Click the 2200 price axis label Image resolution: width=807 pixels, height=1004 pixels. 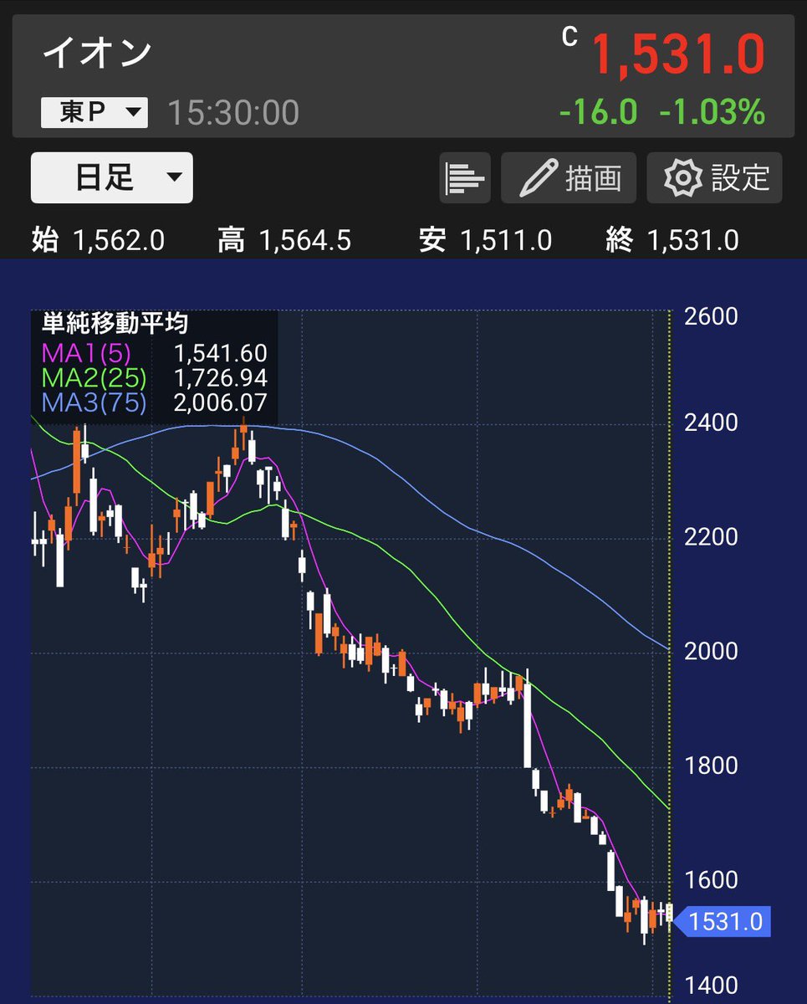click(x=711, y=536)
